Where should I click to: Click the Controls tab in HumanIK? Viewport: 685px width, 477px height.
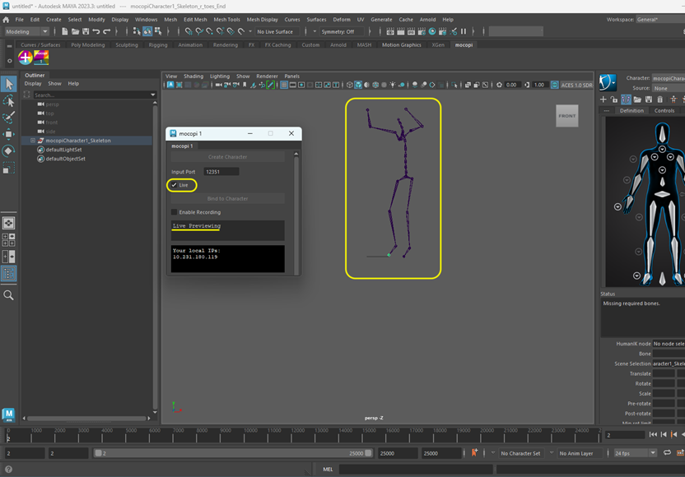click(x=664, y=110)
